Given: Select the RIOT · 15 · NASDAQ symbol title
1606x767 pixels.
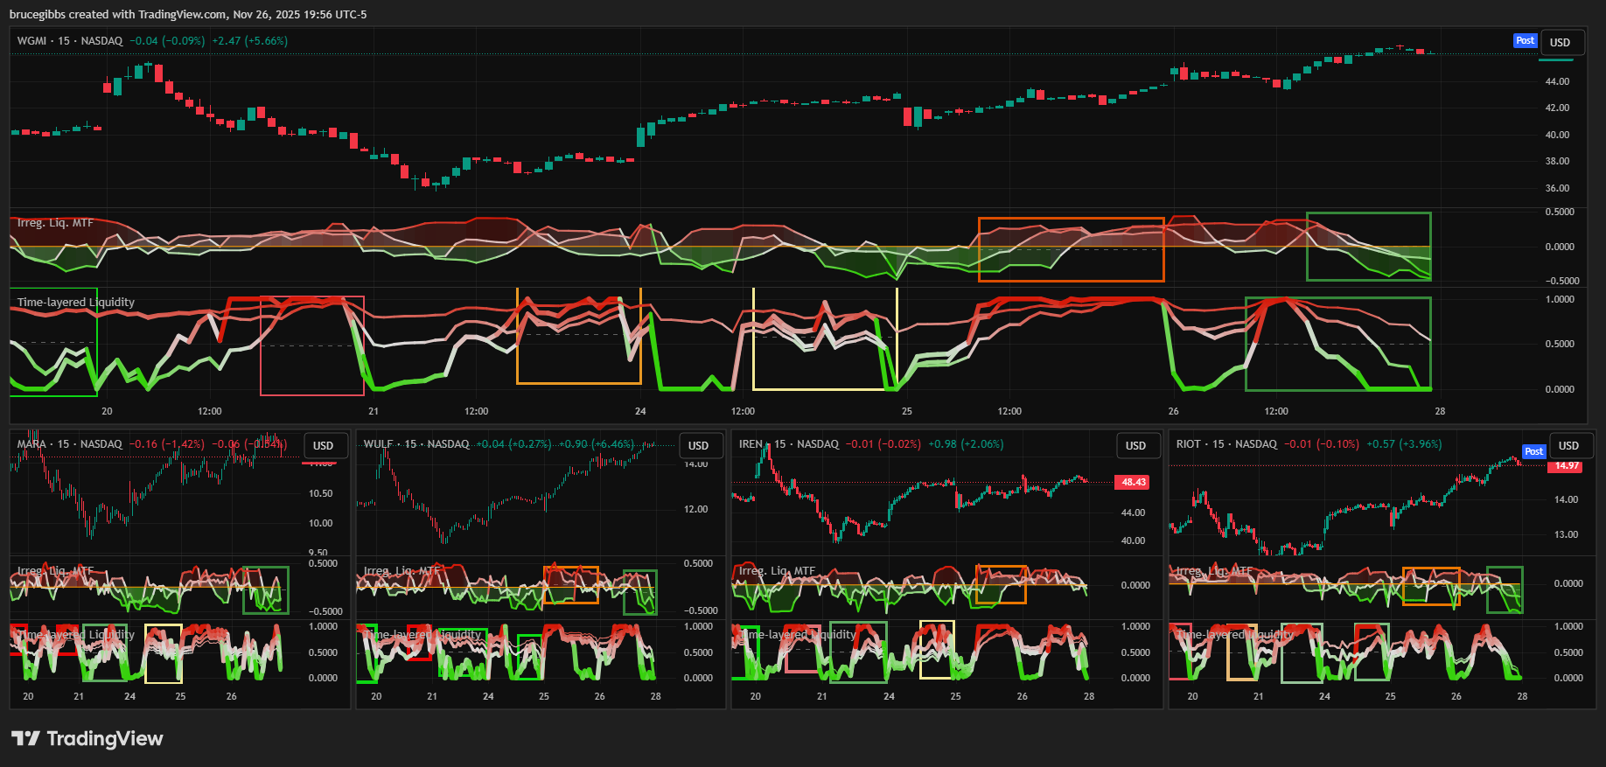Looking at the screenshot, I should click(x=1226, y=444).
